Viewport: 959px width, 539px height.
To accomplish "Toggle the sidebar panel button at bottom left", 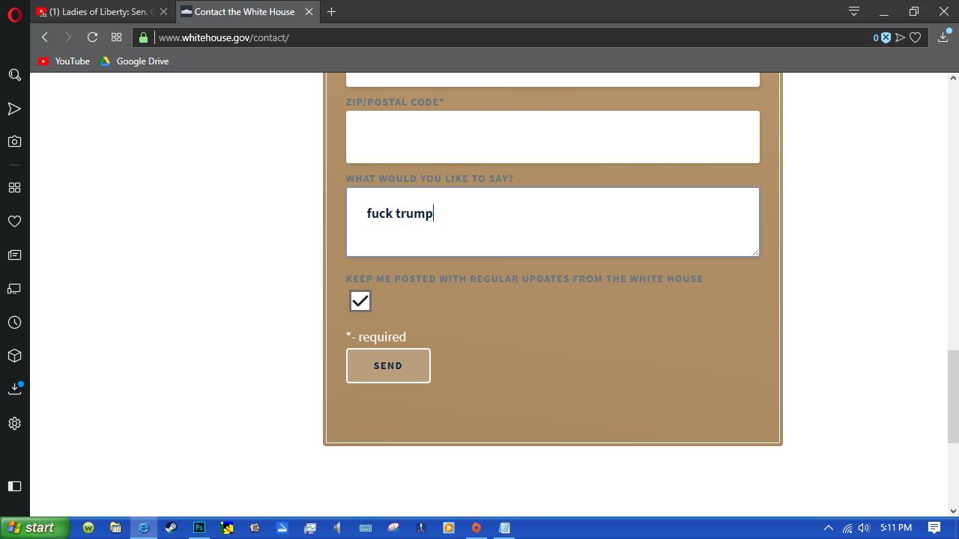I will [14, 487].
